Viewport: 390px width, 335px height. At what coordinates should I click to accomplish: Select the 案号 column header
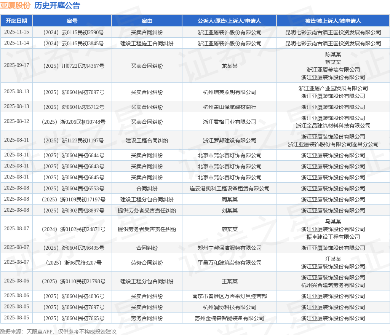click(x=72, y=21)
